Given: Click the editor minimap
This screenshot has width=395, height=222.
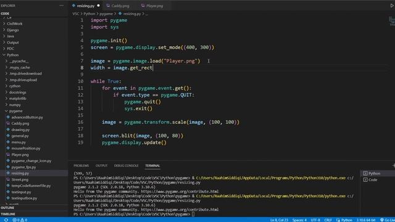Looking at the screenshot, I should point(392,20).
